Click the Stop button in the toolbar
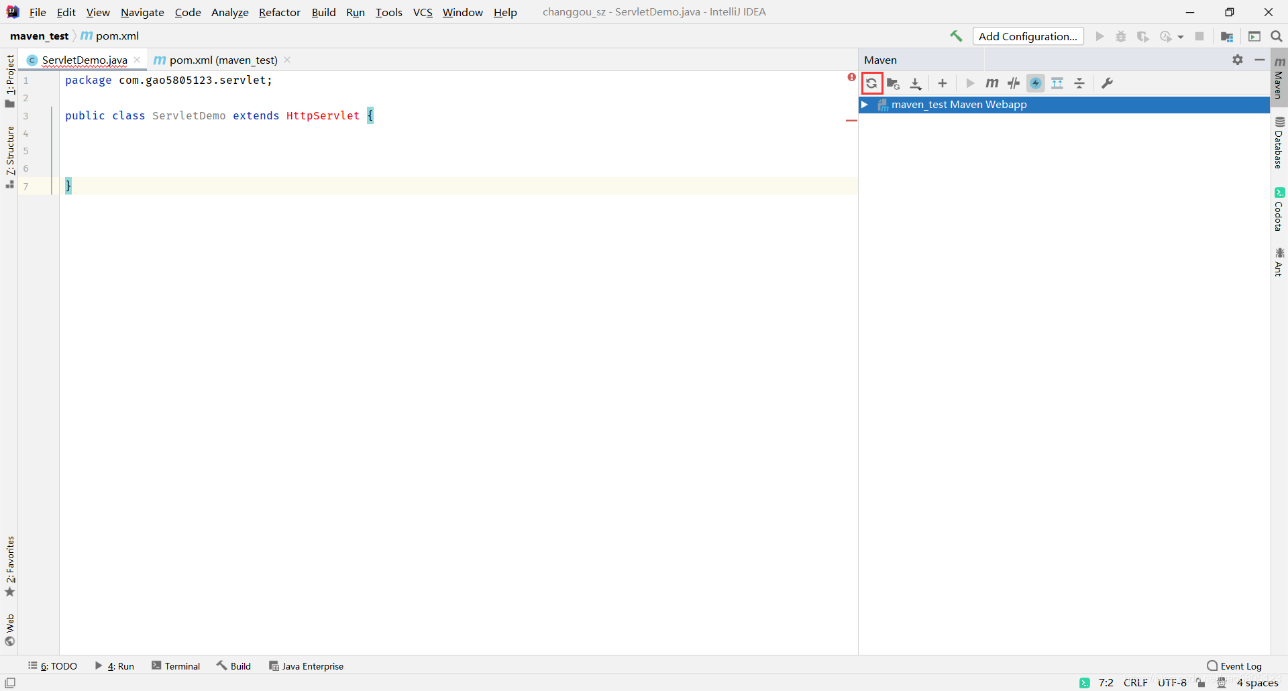Image resolution: width=1288 pixels, height=691 pixels. [x=1199, y=36]
